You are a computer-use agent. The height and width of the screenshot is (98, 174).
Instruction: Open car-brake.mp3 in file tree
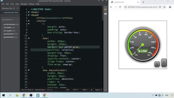point(9,27)
